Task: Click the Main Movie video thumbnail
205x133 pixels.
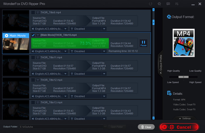Action: point(16,44)
